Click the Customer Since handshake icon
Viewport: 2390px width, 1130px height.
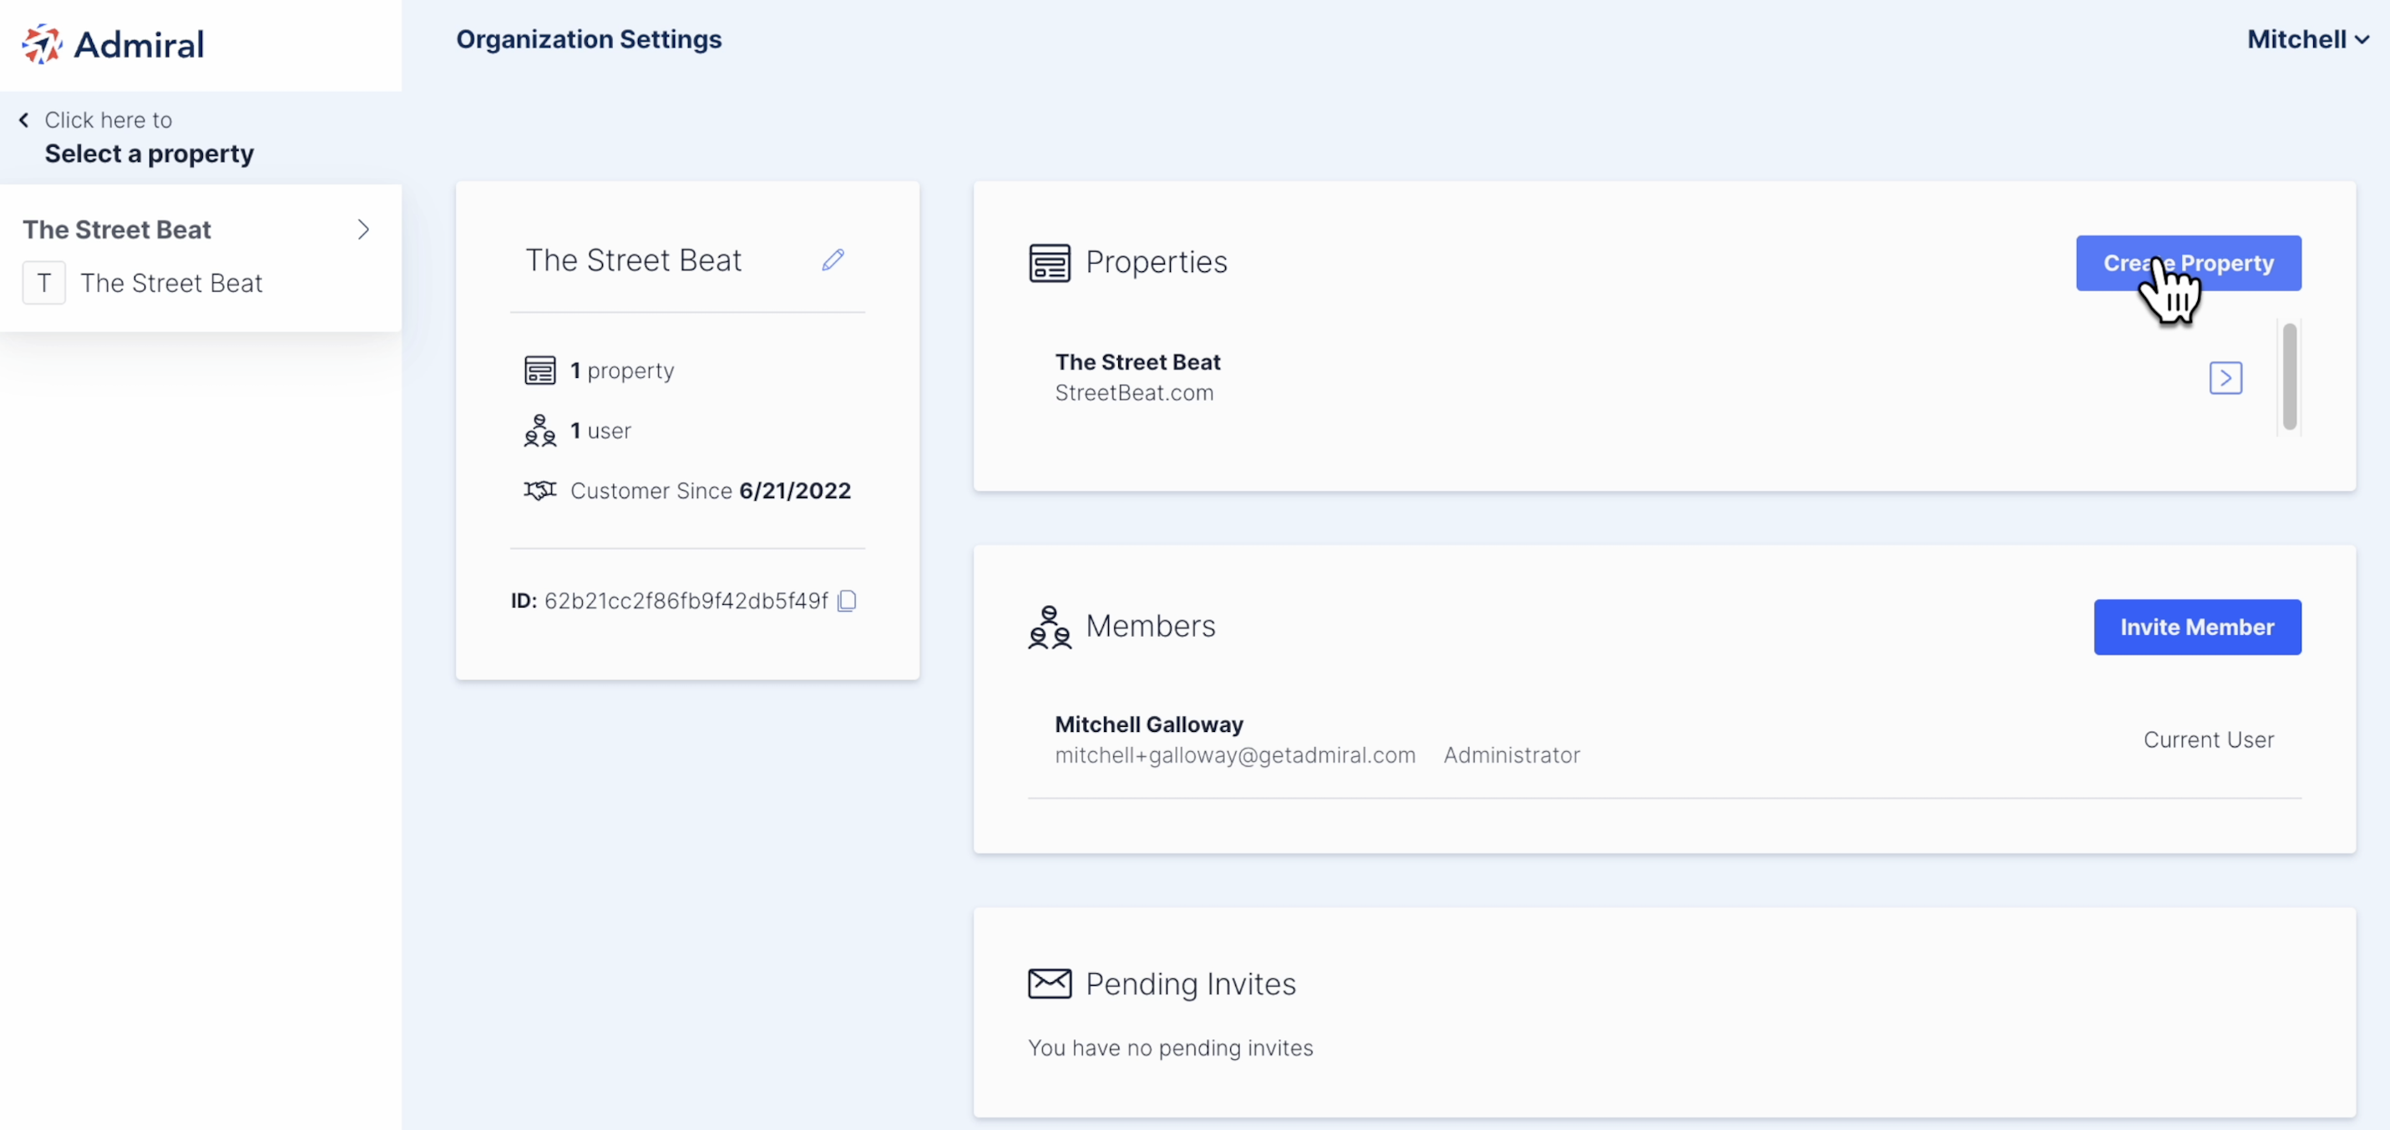point(540,489)
